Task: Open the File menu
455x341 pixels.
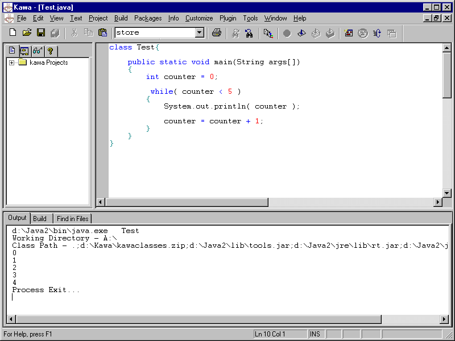Action: pos(22,18)
